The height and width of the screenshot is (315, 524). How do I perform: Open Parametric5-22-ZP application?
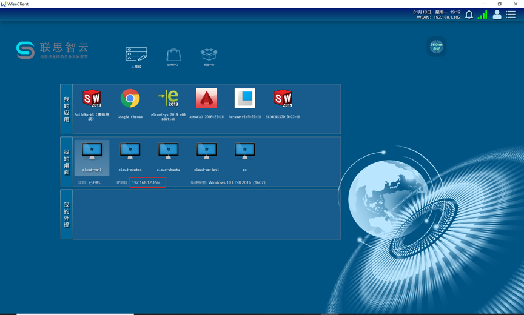click(x=244, y=99)
